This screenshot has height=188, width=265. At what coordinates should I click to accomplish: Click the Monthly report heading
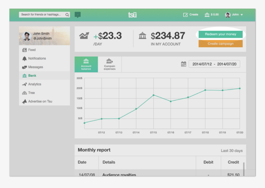pos(94,150)
